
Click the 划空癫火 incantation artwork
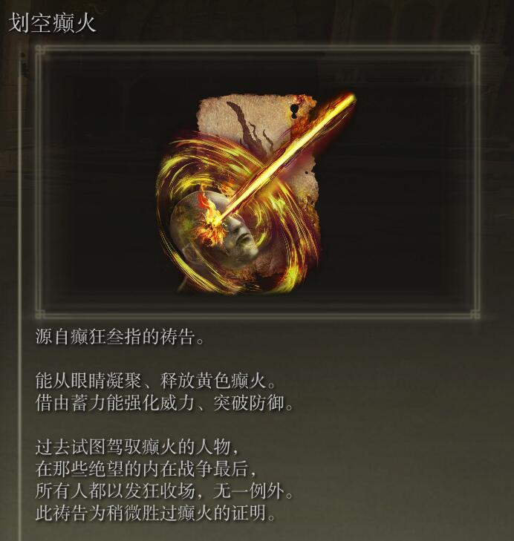(255, 194)
